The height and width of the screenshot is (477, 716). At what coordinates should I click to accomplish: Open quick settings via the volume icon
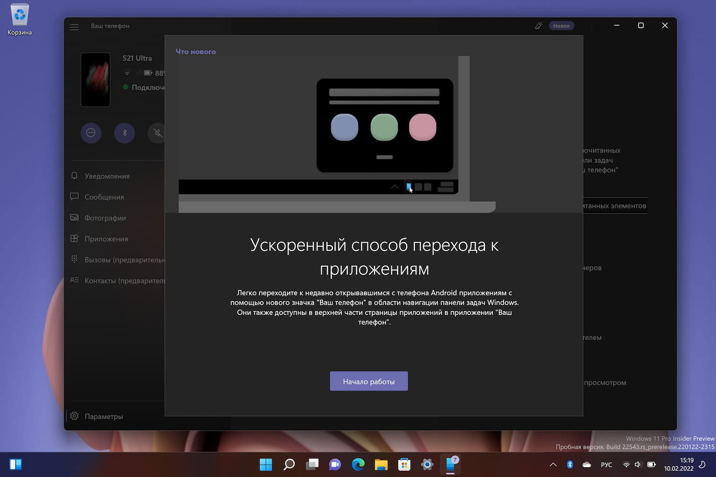[x=638, y=465]
